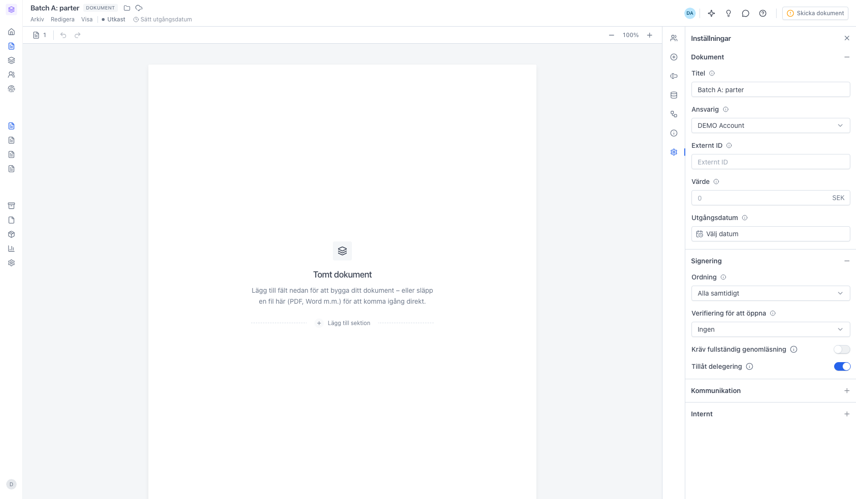Click the undo arrow icon
Viewport: 856px width, 499px height.
63,35
